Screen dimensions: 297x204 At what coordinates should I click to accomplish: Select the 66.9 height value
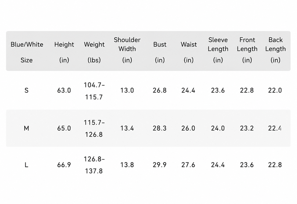64,165
